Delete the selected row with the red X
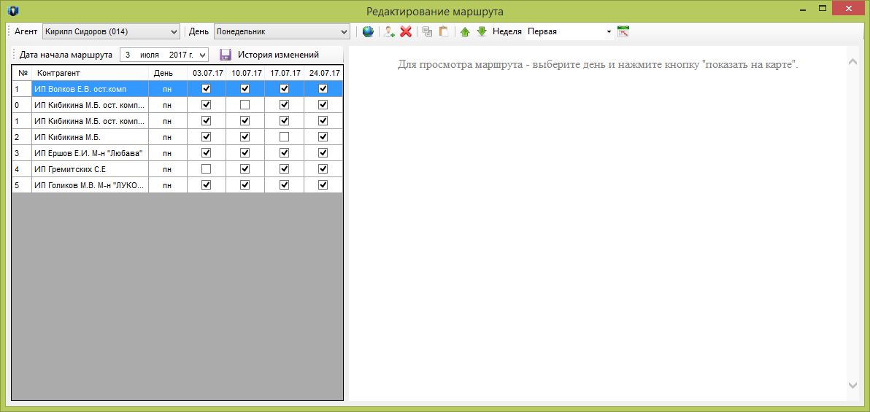The image size is (870, 412). (x=406, y=31)
